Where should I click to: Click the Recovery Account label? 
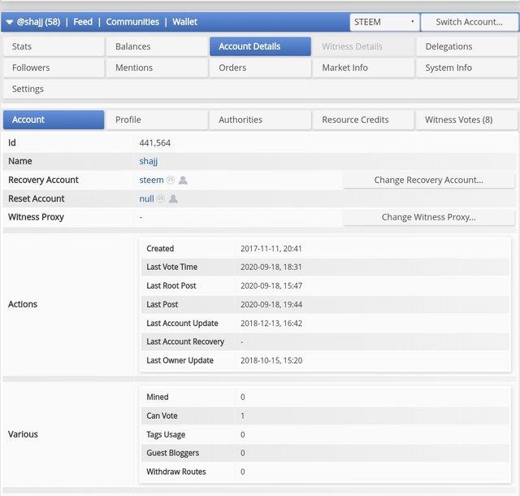(x=43, y=180)
